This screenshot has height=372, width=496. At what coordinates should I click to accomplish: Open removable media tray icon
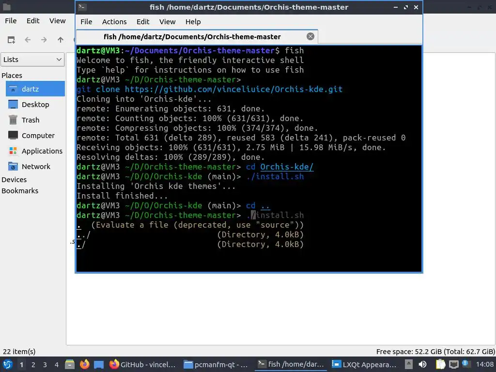coord(408,365)
